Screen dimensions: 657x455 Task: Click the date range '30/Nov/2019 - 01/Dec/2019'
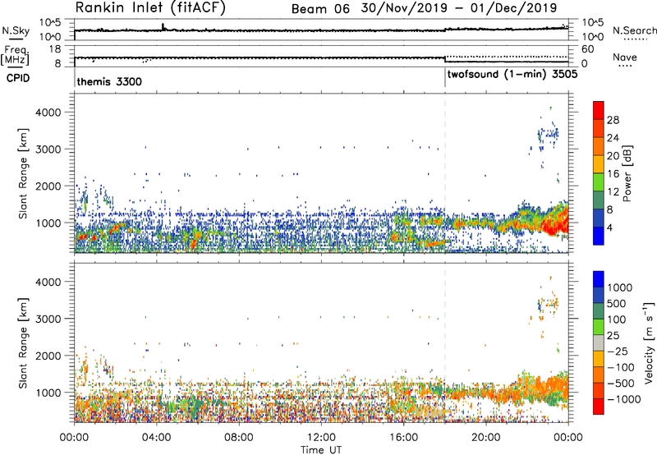click(459, 8)
